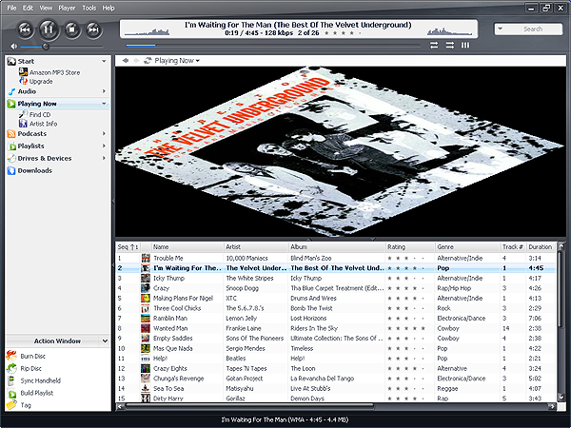Expand the Podcasts section

pos(104,133)
